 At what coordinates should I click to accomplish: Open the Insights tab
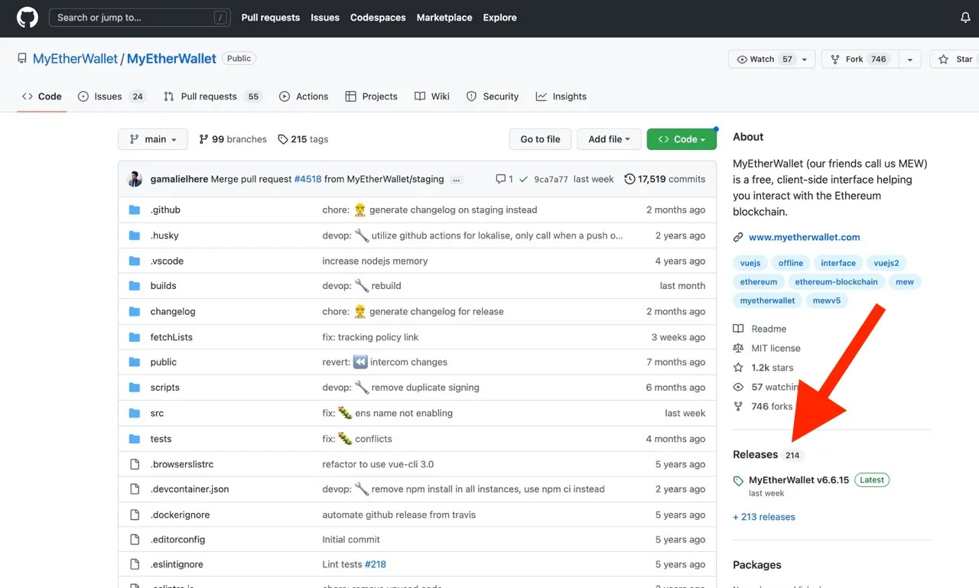561,96
